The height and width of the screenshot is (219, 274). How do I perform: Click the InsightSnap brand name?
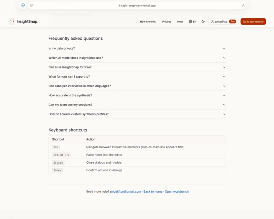(x=27, y=21)
